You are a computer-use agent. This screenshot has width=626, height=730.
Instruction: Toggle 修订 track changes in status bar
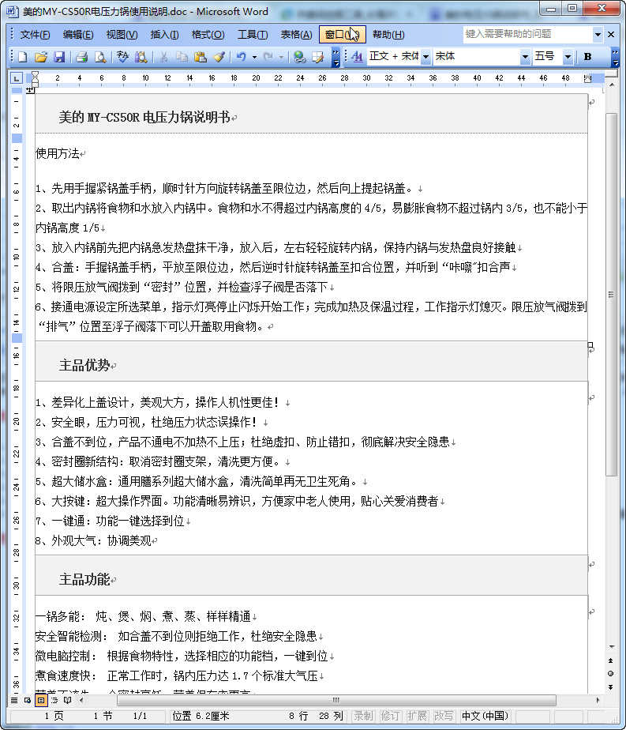(x=390, y=716)
